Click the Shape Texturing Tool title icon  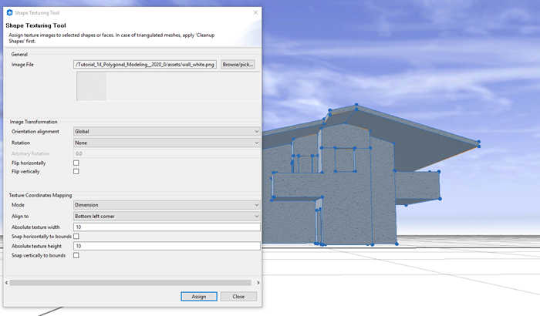tap(9, 12)
